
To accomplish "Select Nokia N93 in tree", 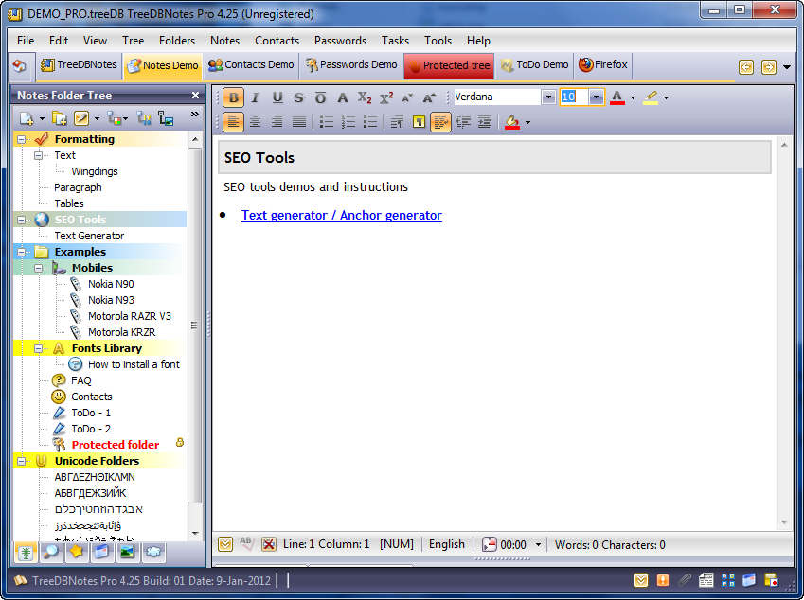I will (111, 300).
